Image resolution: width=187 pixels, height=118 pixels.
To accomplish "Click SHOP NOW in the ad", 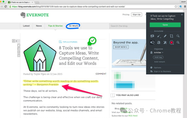I will [121, 47].
